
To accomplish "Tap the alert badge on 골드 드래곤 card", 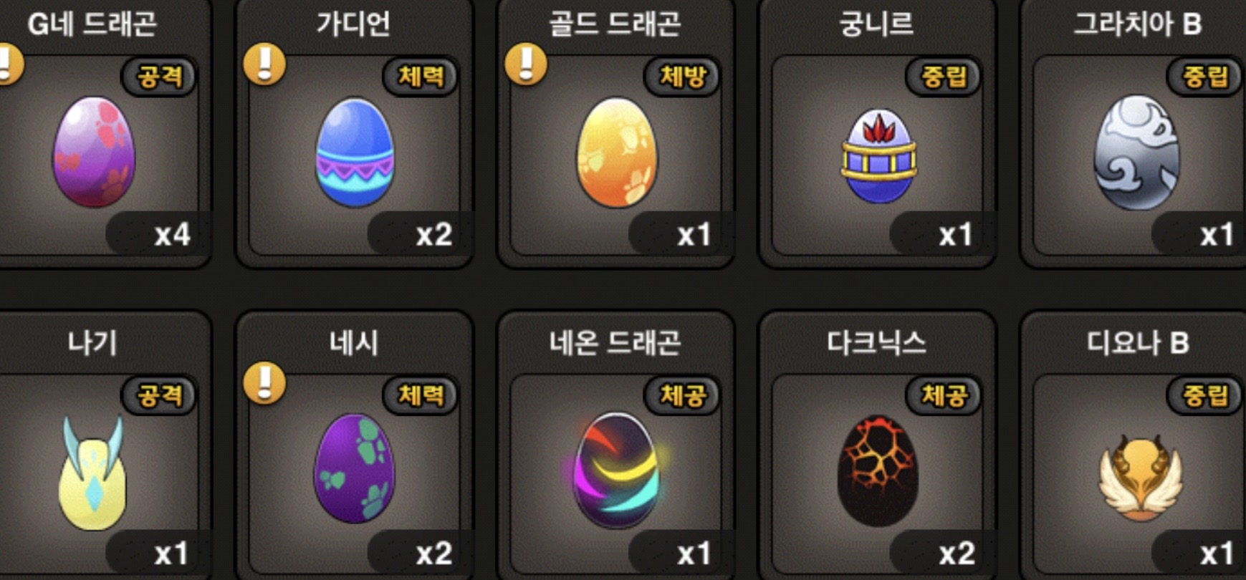I will pyautogui.click(x=526, y=64).
